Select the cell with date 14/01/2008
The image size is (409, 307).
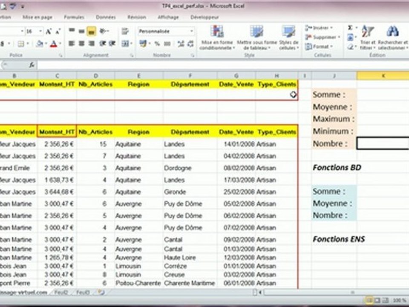pos(236,144)
